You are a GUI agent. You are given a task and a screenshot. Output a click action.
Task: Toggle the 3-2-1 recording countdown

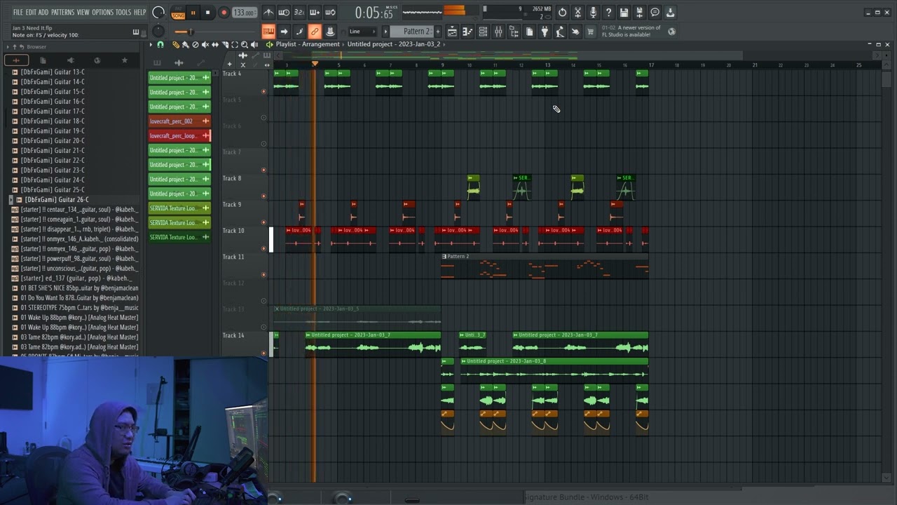[299, 13]
